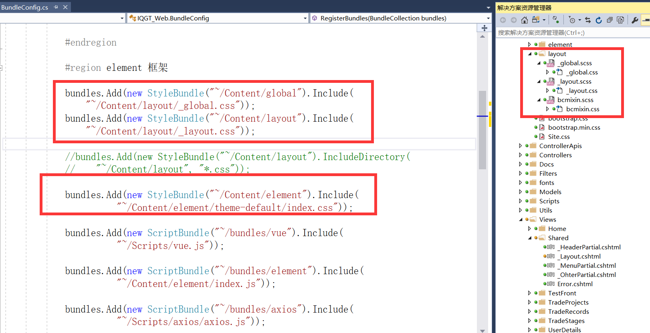This screenshot has width=650, height=333.
Task: Click the Show All Files icon
Action: (x=620, y=20)
